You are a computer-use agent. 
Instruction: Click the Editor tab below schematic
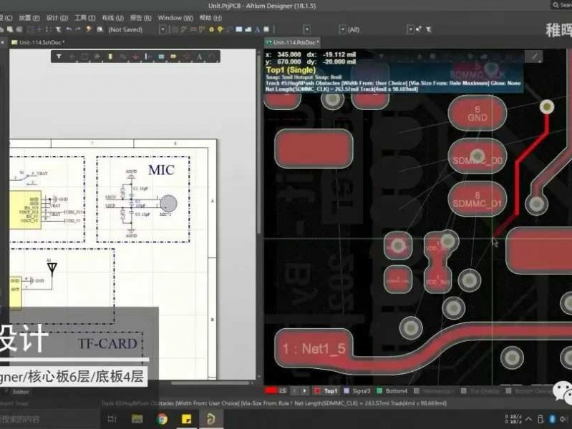(21, 392)
